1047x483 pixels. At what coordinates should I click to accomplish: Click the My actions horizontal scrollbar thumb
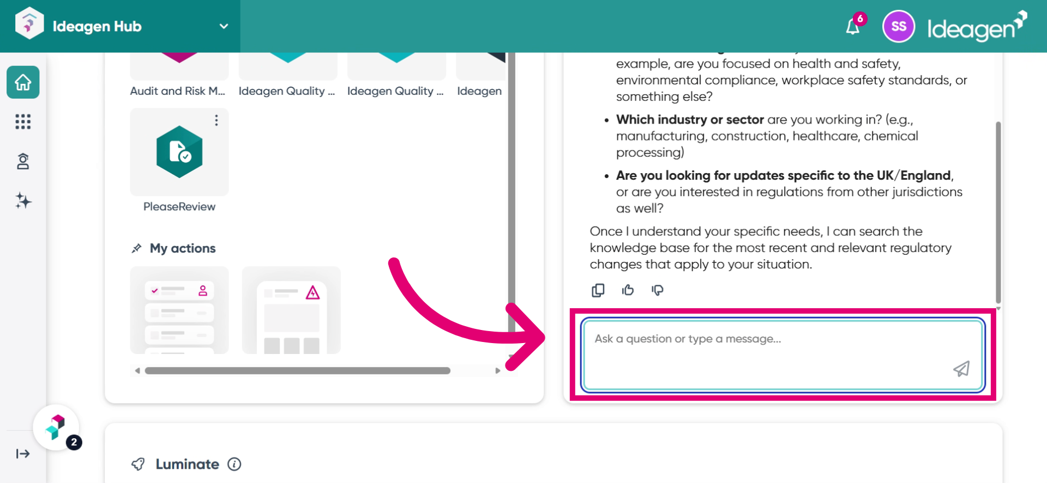pyautogui.click(x=298, y=371)
